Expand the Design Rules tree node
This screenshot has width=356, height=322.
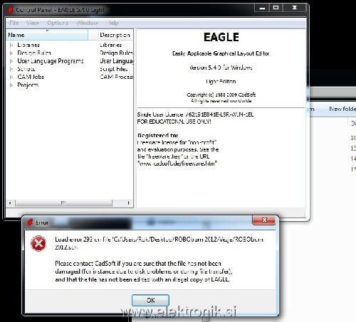click(11, 53)
